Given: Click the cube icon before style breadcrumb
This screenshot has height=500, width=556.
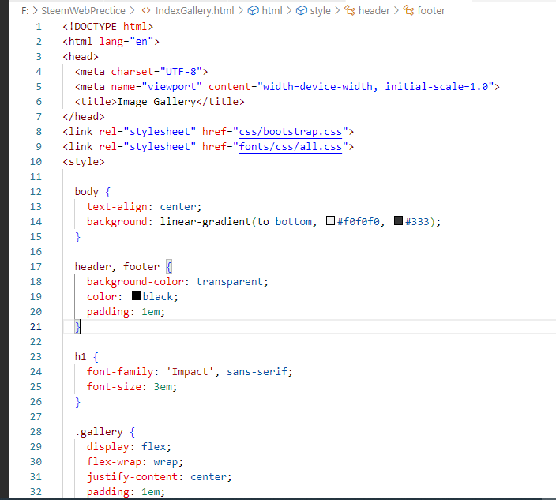Looking at the screenshot, I should point(302,10).
